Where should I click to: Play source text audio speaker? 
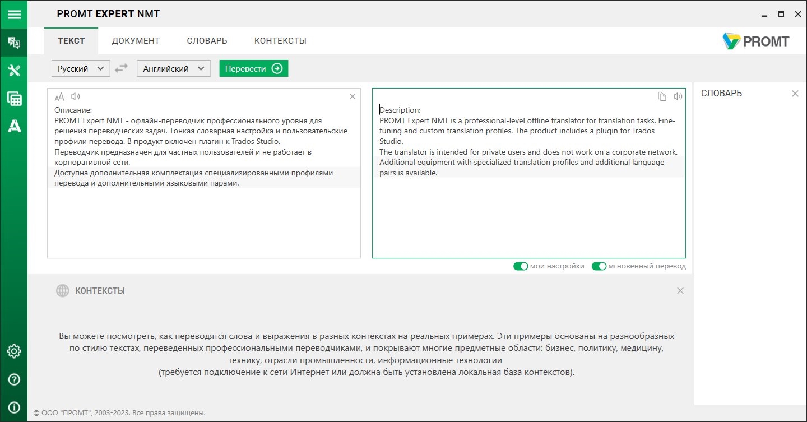pyautogui.click(x=76, y=96)
